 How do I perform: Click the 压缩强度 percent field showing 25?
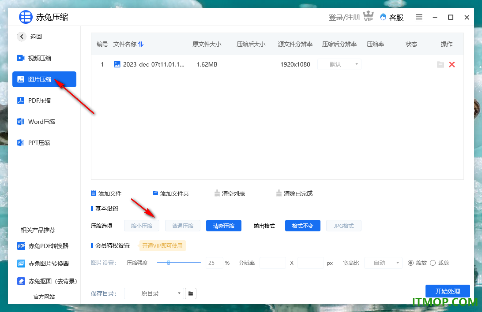pyautogui.click(x=214, y=263)
